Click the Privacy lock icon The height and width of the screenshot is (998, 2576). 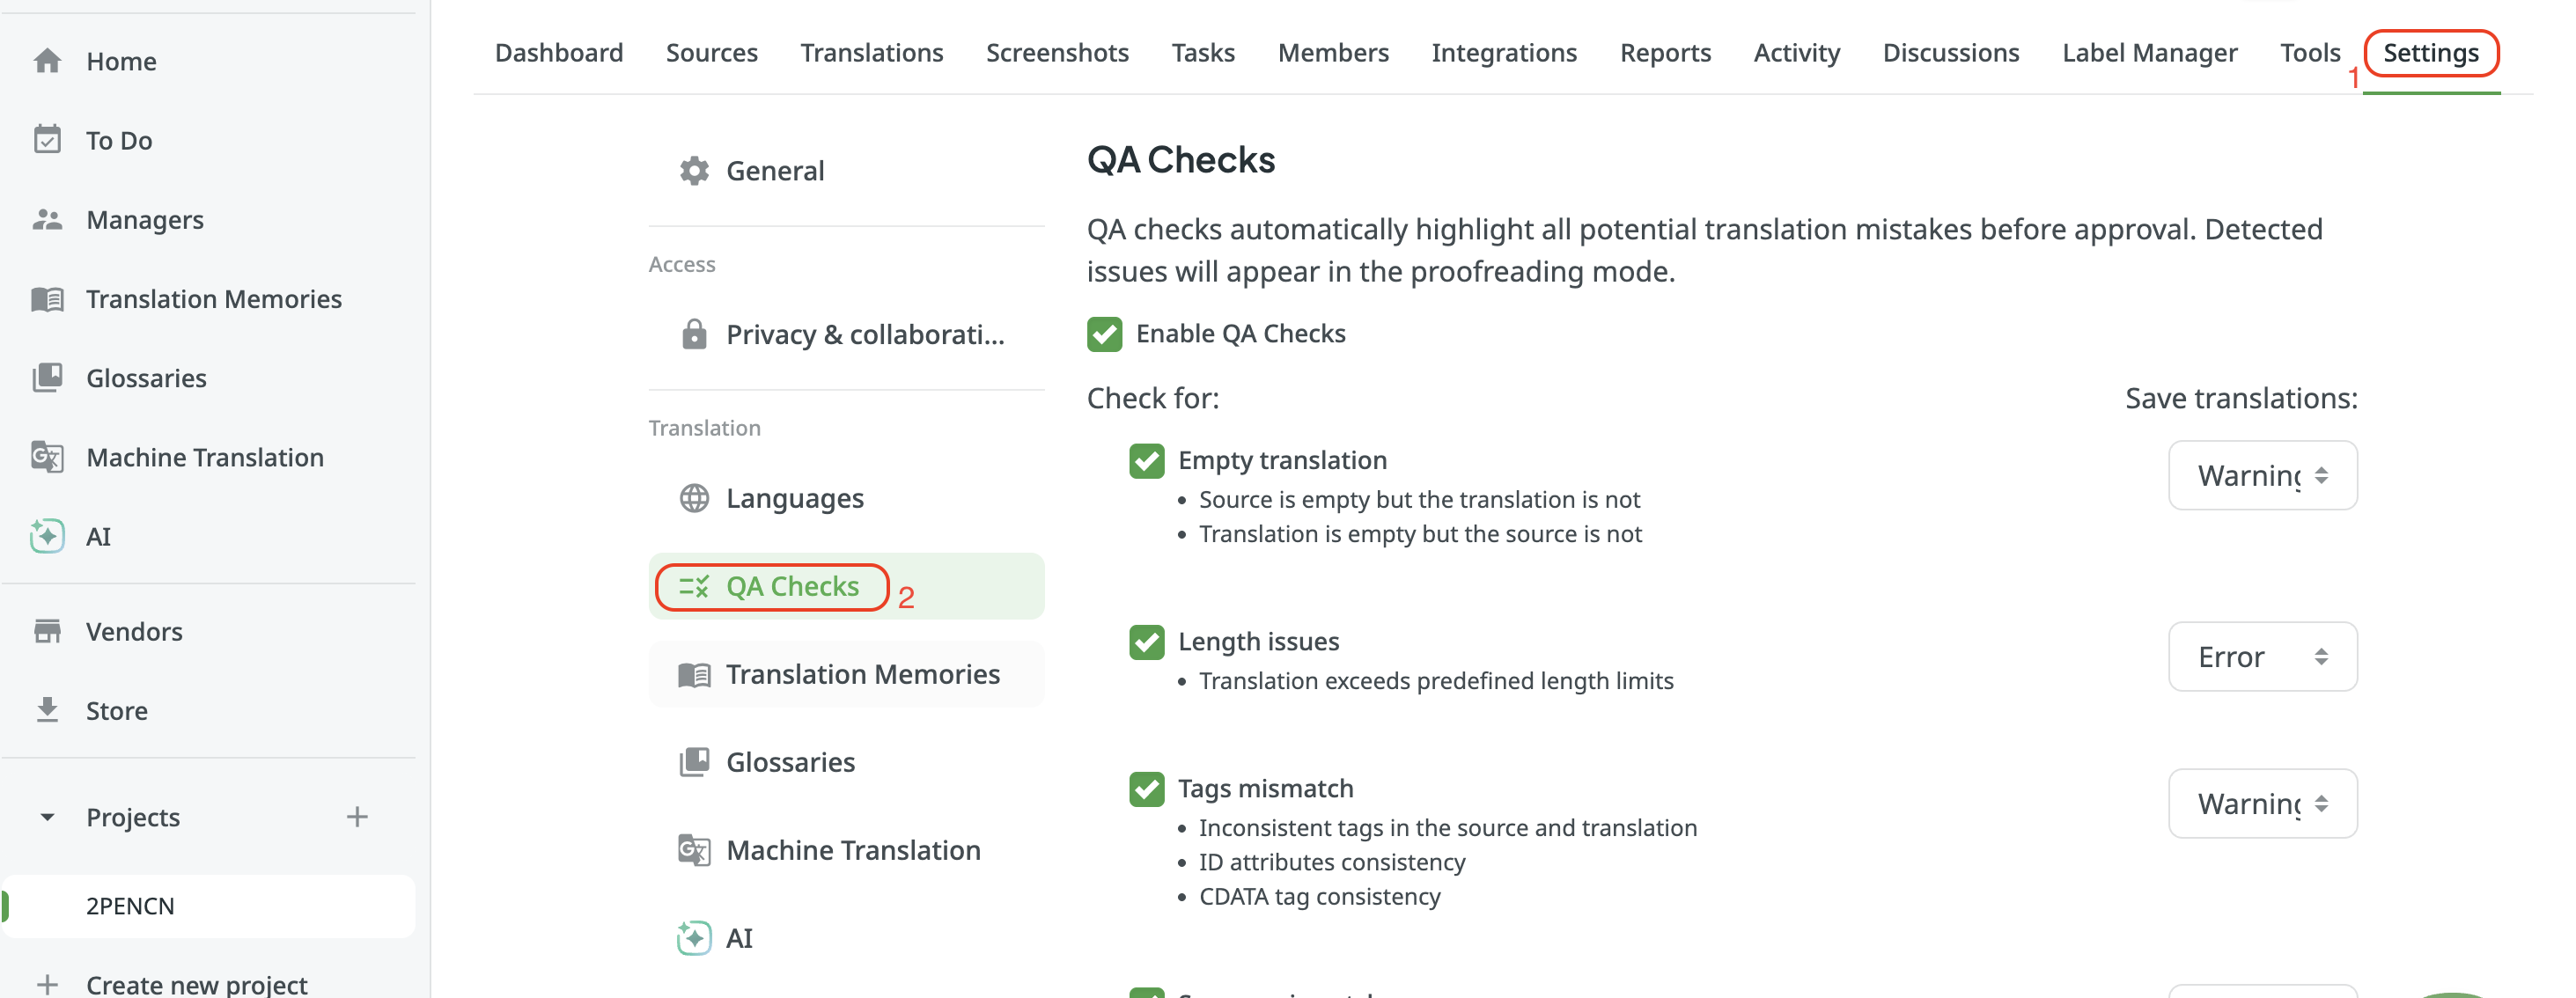click(694, 334)
